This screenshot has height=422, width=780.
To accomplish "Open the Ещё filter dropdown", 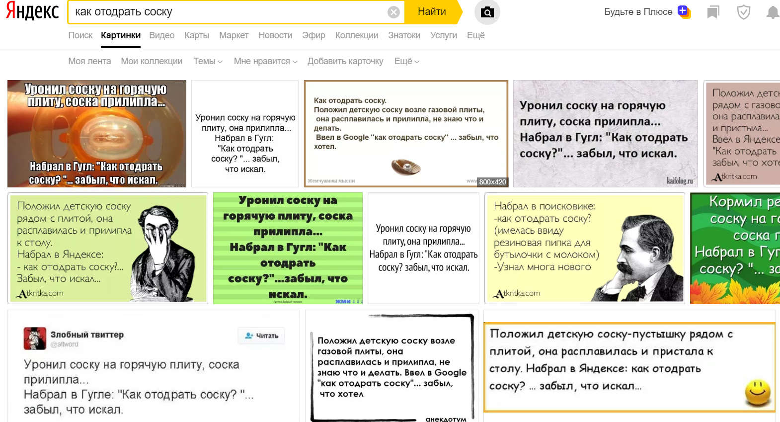I will pos(406,61).
